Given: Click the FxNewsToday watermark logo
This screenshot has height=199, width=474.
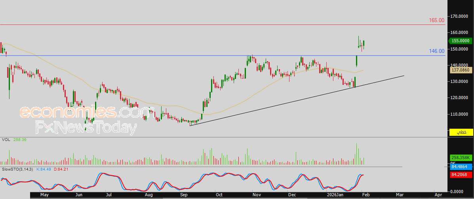Looking at the screenshot, I should pyautogui.click(x=86, y=128).
